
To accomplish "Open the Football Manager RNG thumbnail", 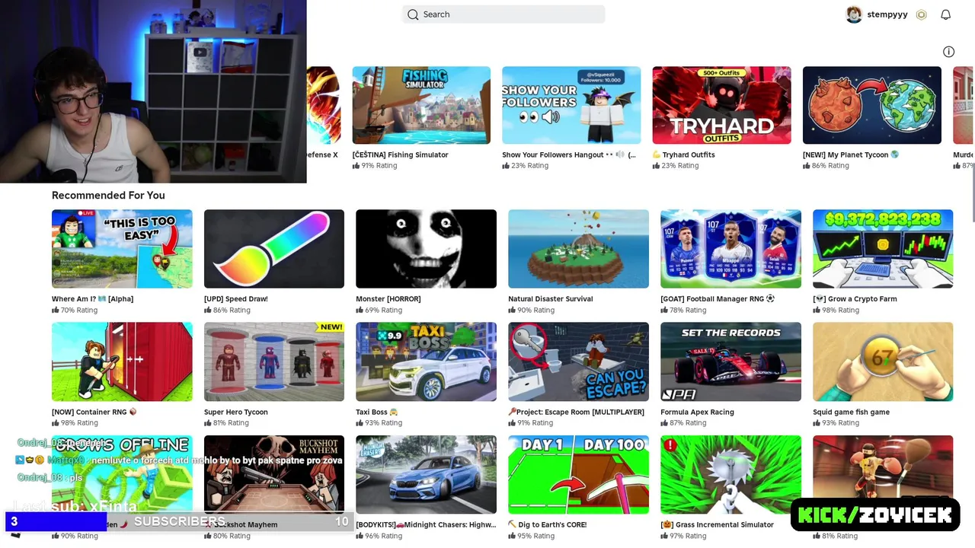I will pos(730,249).
